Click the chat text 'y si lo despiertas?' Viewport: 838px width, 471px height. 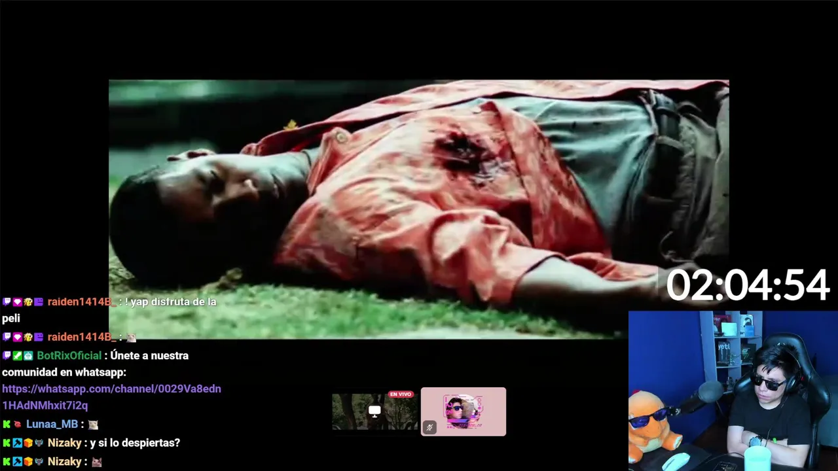[x=135, y=443]
